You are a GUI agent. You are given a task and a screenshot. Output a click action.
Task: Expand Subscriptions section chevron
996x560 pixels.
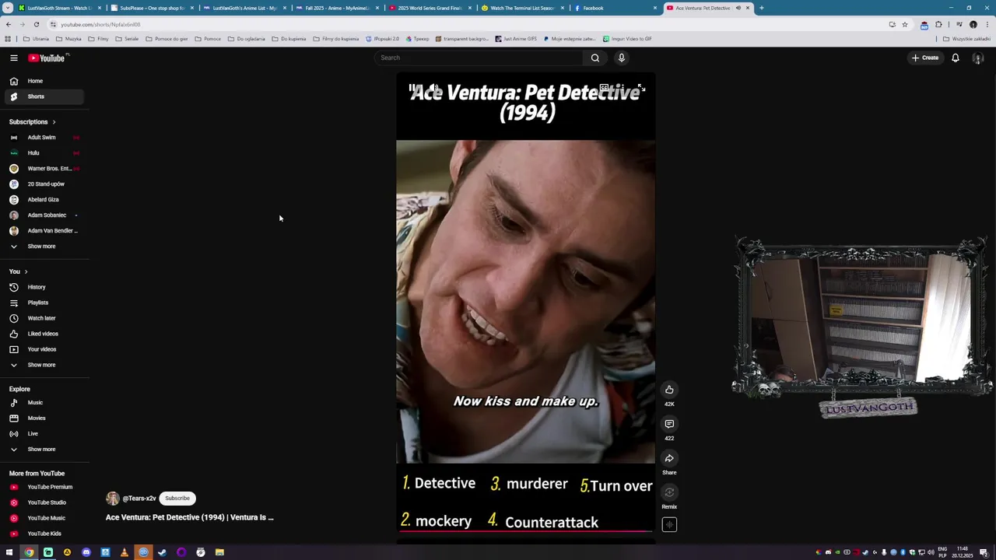tap(54, 122)
